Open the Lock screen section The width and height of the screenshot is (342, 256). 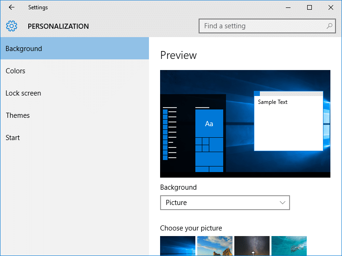(x=75, y=93)
